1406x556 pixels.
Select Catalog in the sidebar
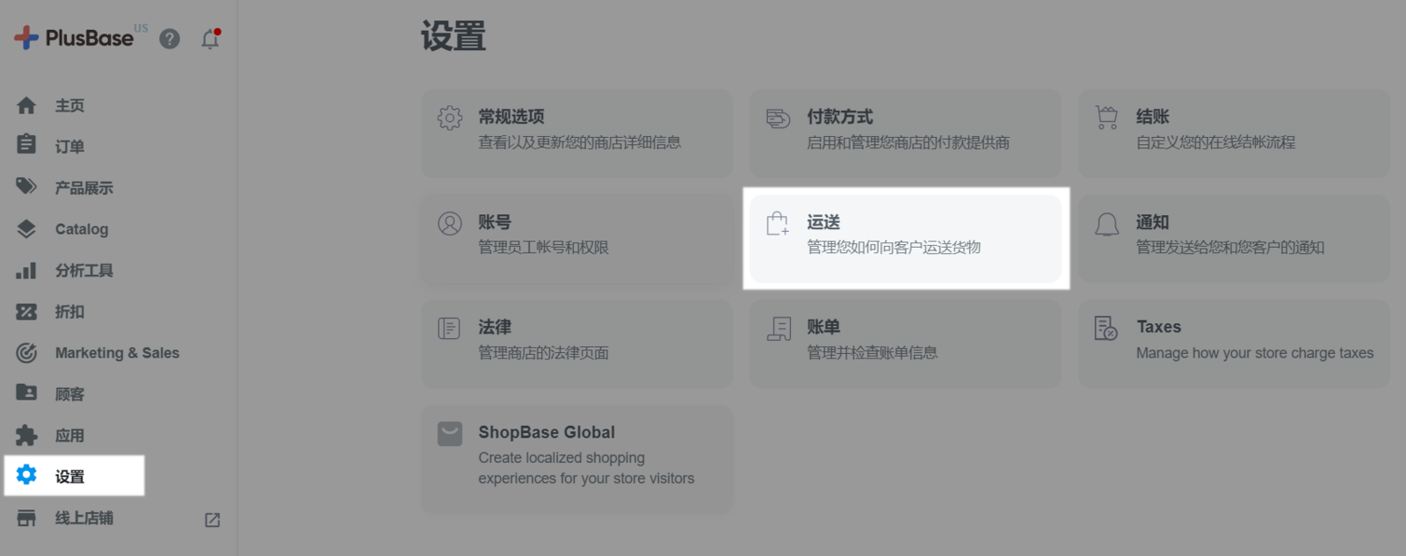point(82,229)
